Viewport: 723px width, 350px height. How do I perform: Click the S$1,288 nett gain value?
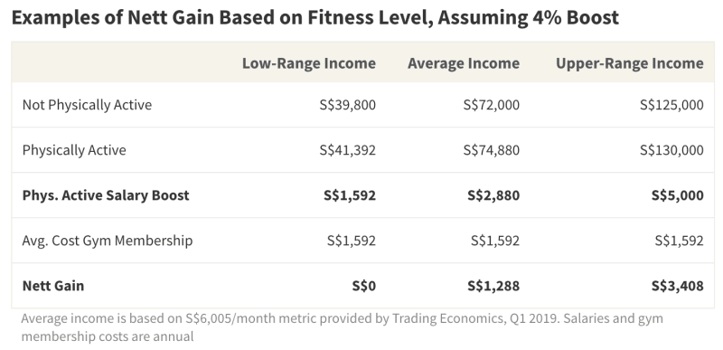click(x=493, y=286)
